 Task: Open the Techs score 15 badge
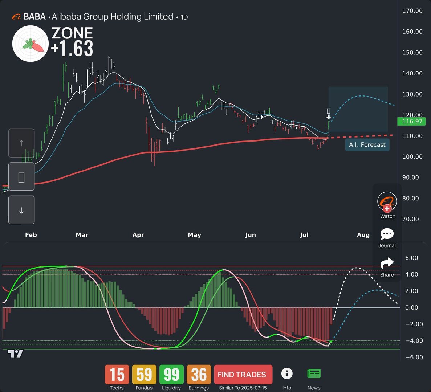pyautogui.click(x=117, y=375)
